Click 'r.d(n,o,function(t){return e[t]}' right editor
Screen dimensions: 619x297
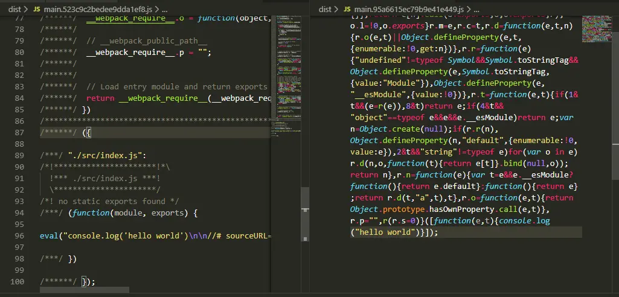coord(427,164)
